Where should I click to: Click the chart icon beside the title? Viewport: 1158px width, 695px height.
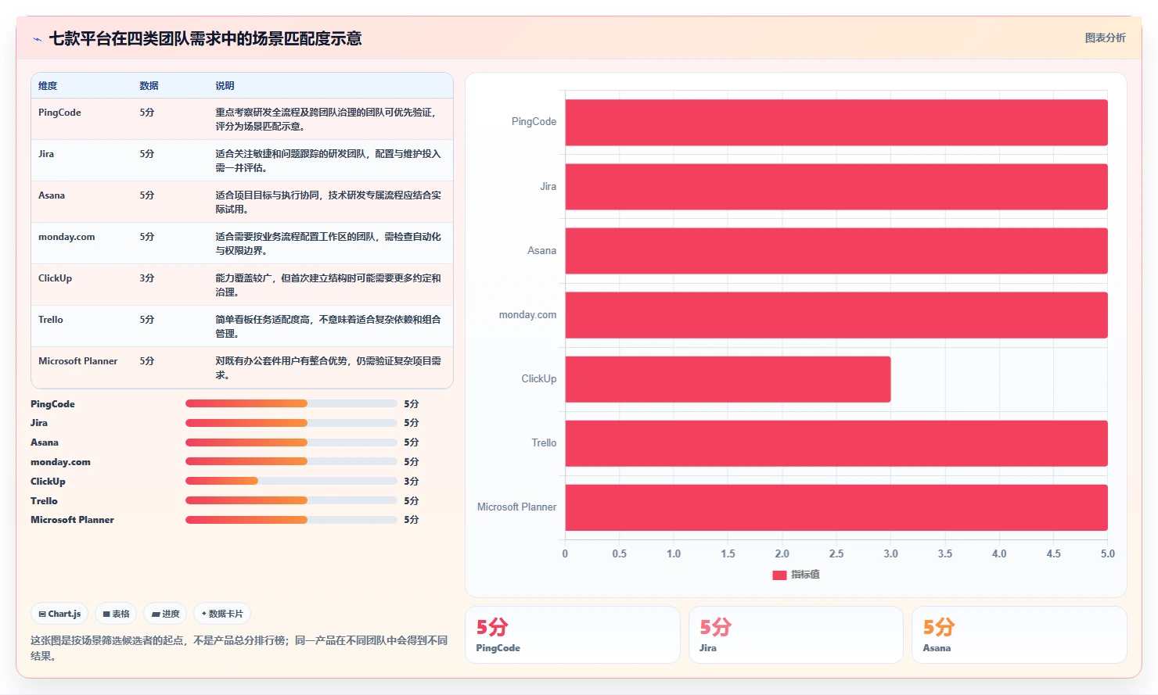click(x=37, y=39)
